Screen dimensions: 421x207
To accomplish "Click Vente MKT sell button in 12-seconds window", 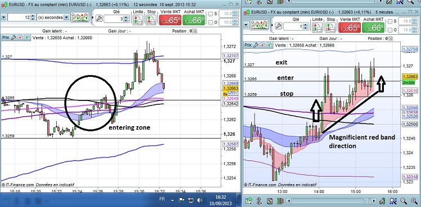I will click(x=170, y=20).
